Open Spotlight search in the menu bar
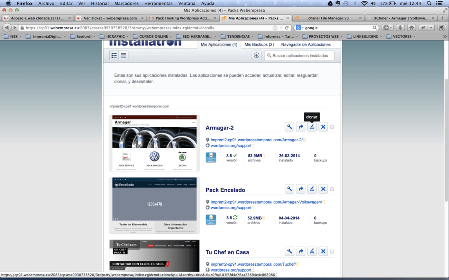This screenshot has width=449, height=280. click(429, 3)
